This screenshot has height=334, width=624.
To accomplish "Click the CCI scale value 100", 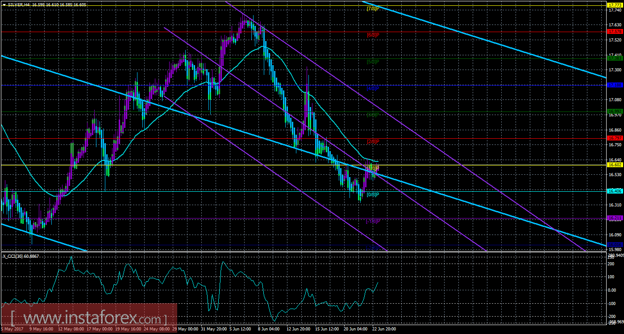I will pos(612,277).
